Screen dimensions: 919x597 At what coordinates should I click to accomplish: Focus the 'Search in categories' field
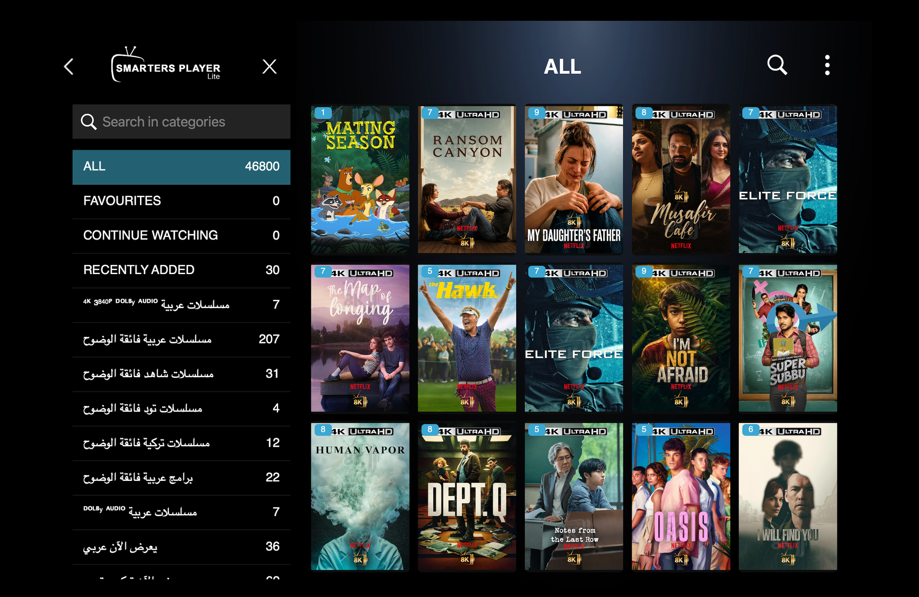pos(182,122)
